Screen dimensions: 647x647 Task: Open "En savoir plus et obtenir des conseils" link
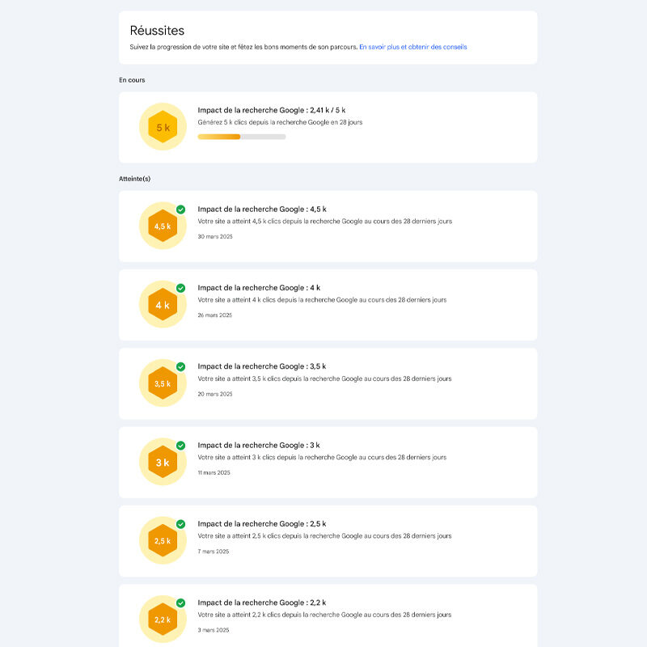point(412,47)
